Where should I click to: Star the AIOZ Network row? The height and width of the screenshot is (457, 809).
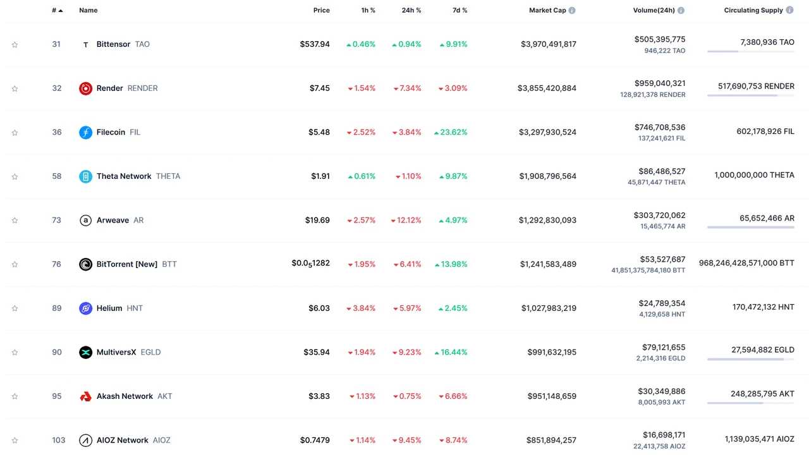(15, 441)
